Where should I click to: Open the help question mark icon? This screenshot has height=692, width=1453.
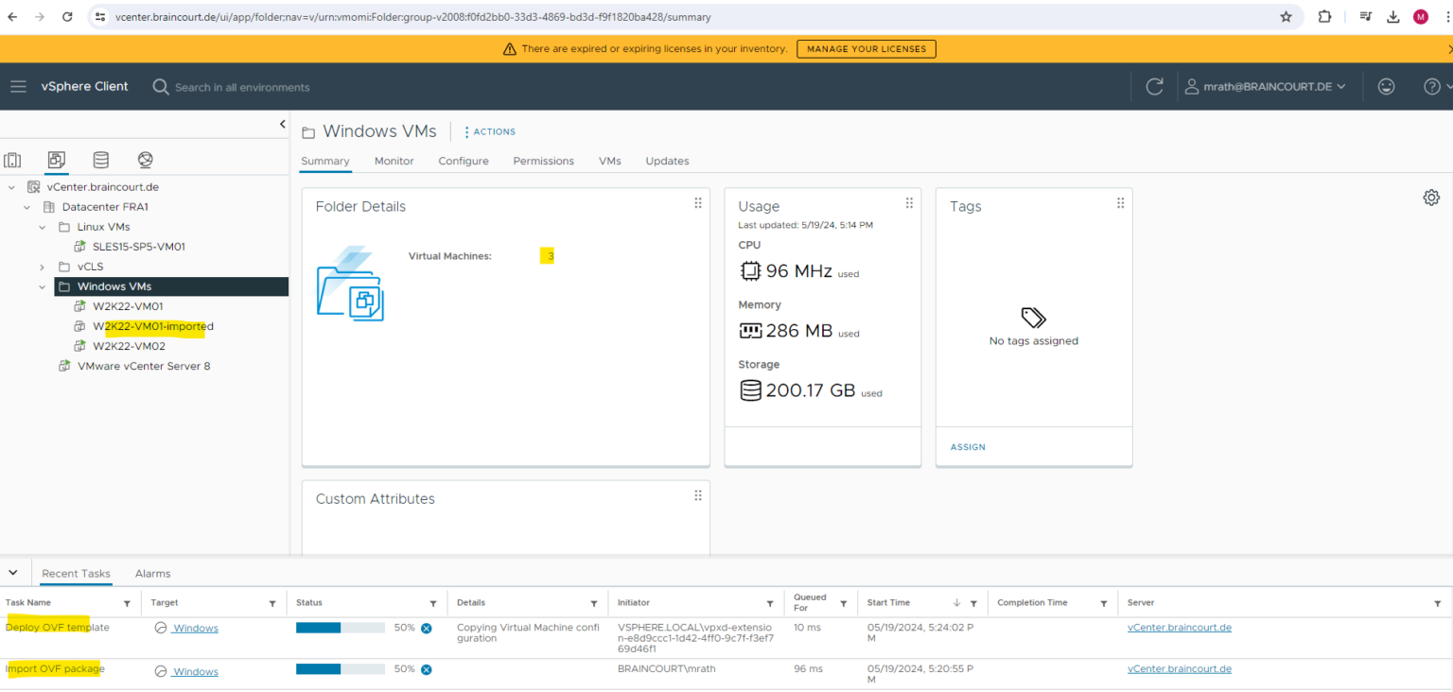coord(1431,86)
